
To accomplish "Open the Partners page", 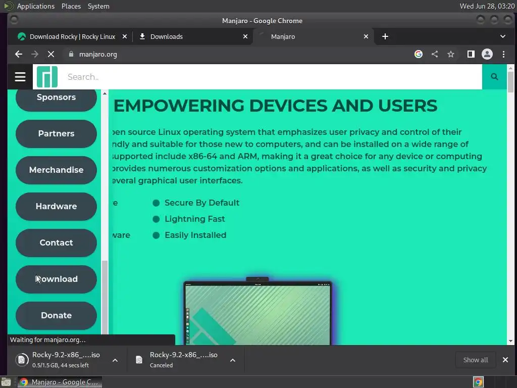I will pyautogui.click(x=56, y=133).
